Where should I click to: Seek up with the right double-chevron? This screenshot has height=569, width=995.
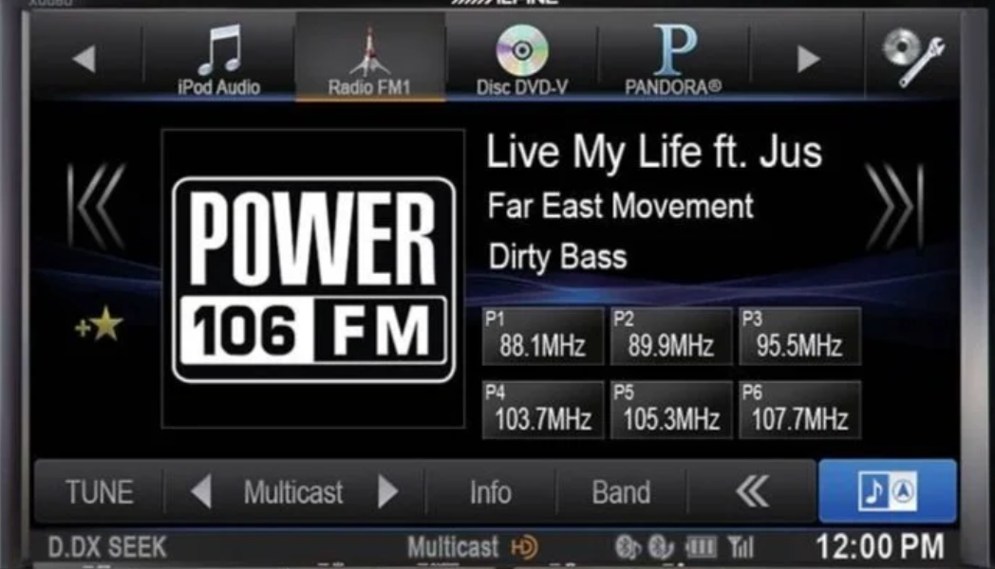[x=894, y=206]
